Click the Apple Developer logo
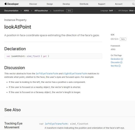Viewport: 135px width, 130px height. click(11, 4)
